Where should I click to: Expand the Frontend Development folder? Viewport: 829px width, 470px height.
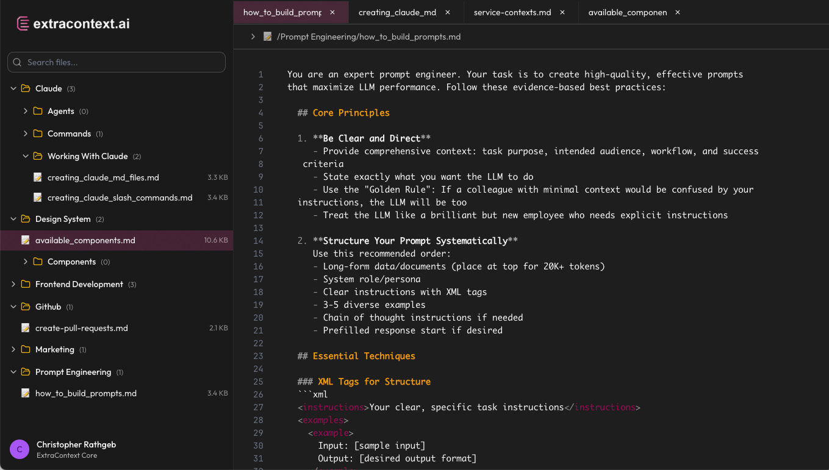pyautogui.click(x=13, y=283)
